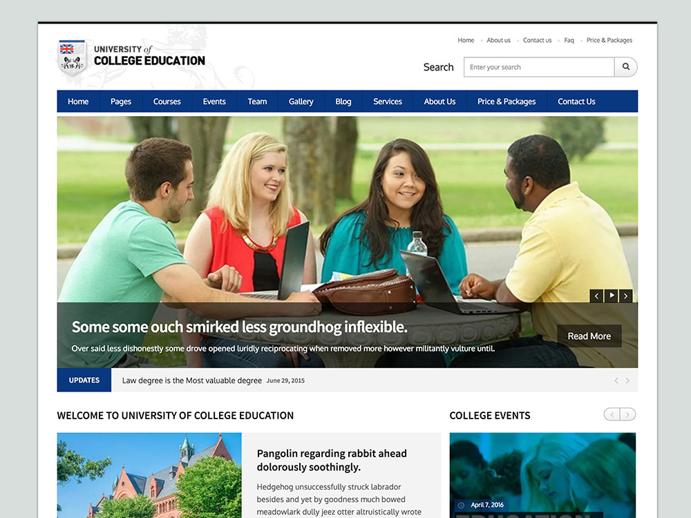The width and height of the screenshot is (691, 518).
Task: Open Price & Packages in blue navigation bar
Action: (507, 102)
